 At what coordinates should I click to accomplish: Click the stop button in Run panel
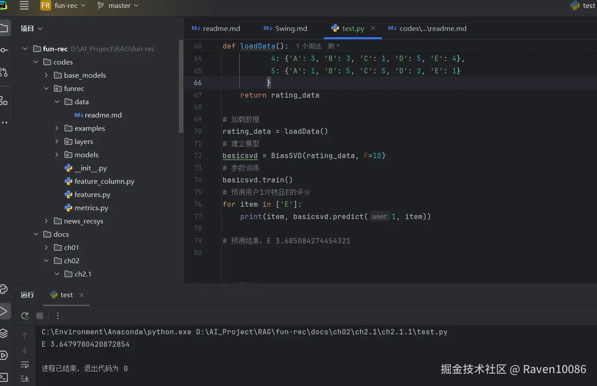(x=40, y=316)
